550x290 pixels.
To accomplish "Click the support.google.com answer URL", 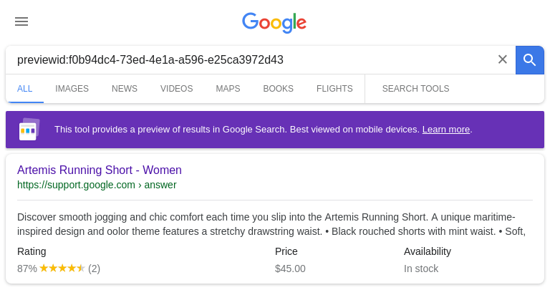I will pyautogui.click(x=97, y=185).
